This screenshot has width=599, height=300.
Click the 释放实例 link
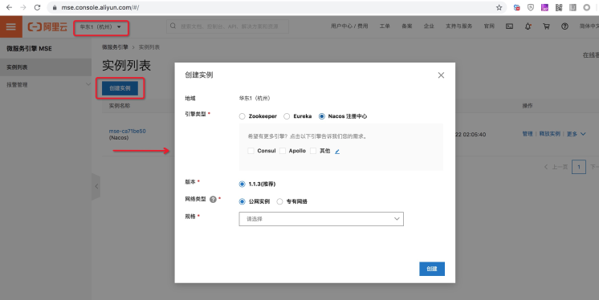(x=550, y=134)
